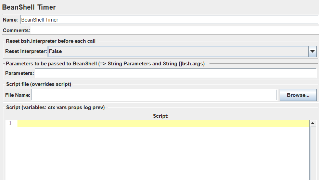Select the Reset Interpreter combo box showing False

(182, 51)
